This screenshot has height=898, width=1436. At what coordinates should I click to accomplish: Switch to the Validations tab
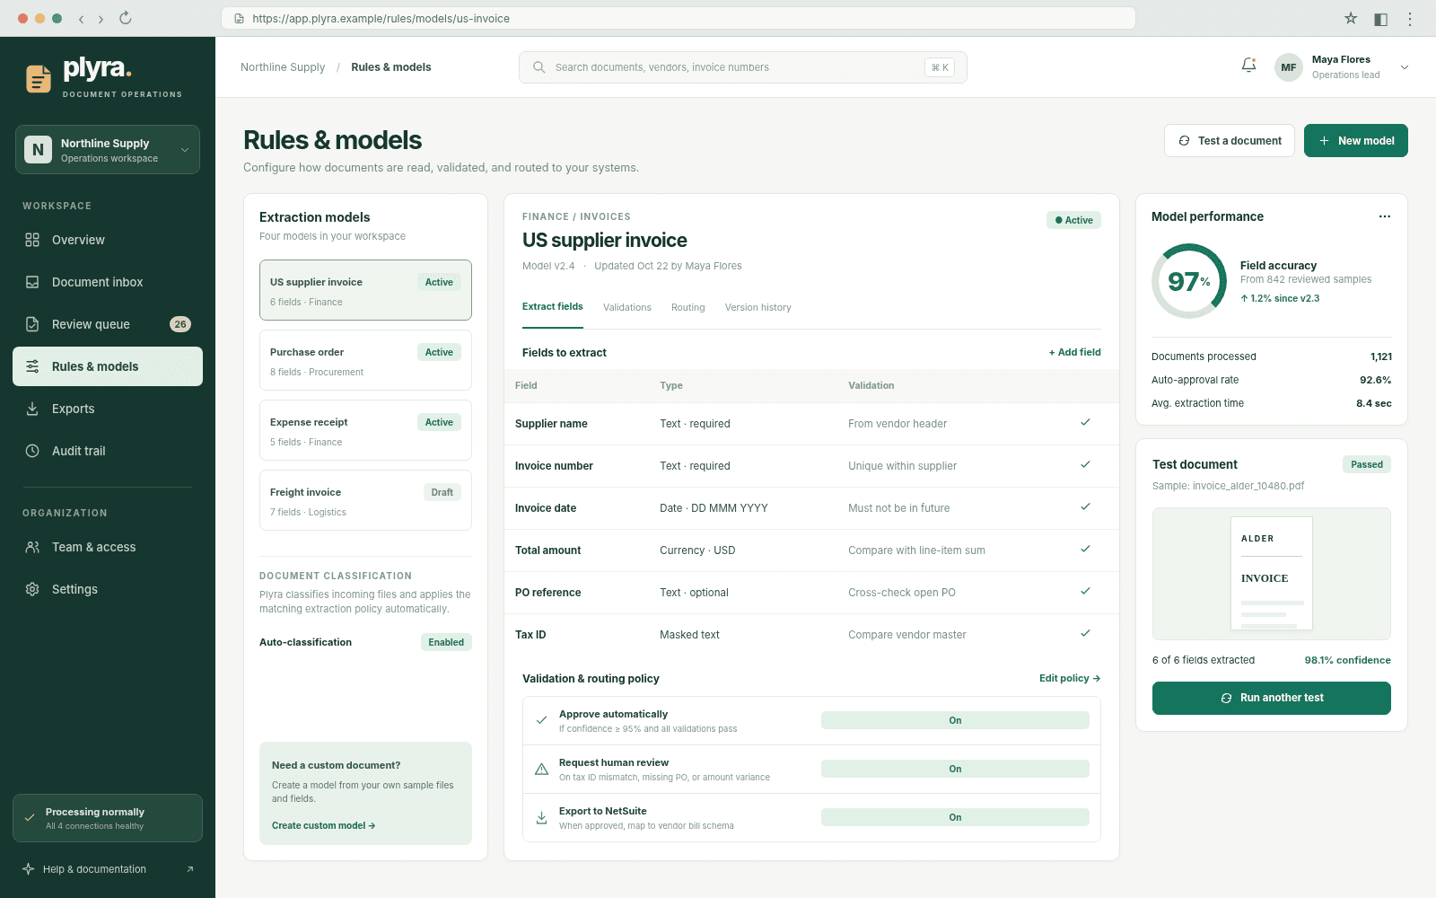point(627,307)
